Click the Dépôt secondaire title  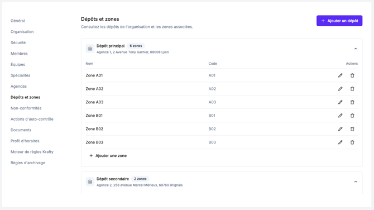(113, 179)
